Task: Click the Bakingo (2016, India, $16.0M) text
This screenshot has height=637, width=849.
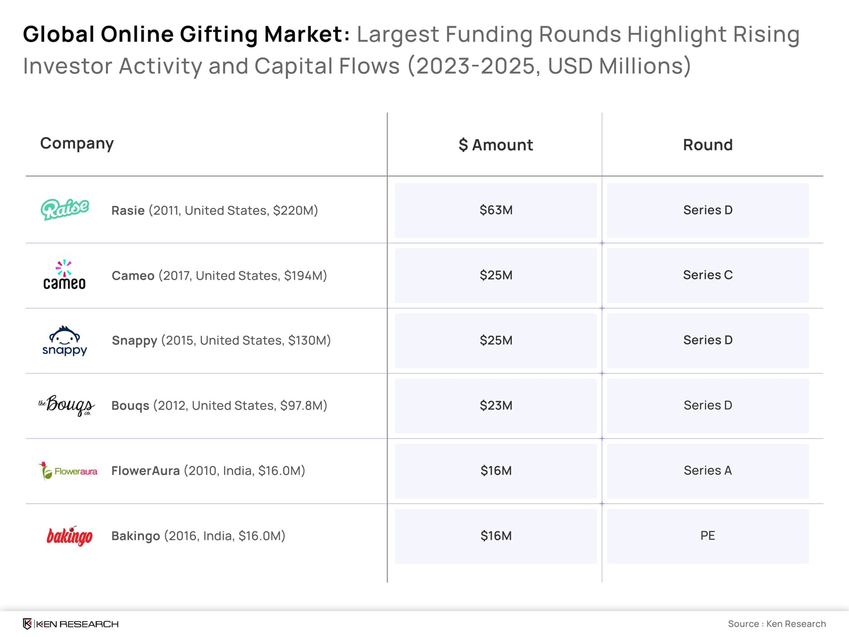Action: (198, 536)
